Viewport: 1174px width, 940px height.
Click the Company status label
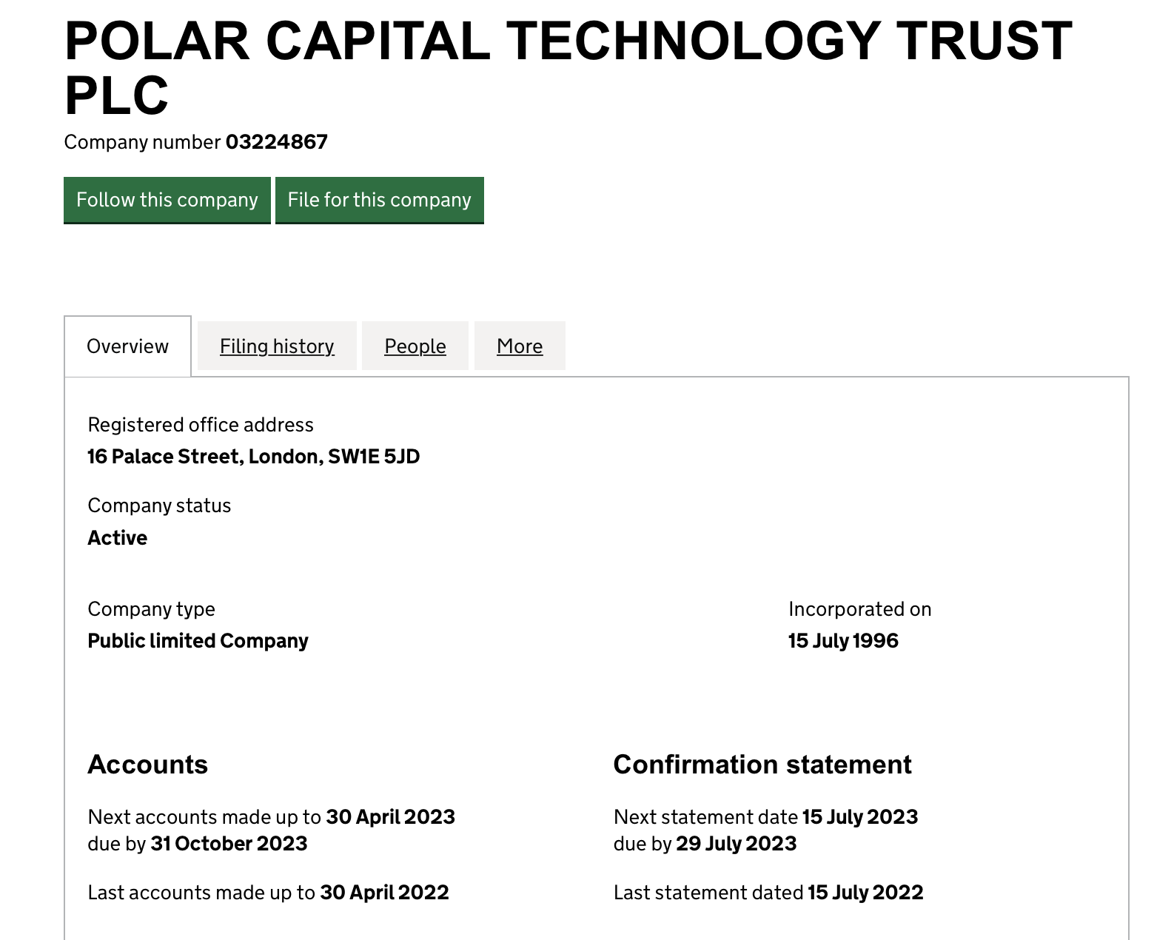pyautogui.click(x=159, y=506)
